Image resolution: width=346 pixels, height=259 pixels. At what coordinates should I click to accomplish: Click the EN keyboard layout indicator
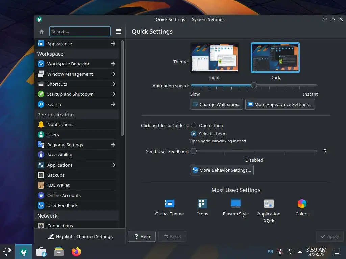click(x=270, y=252)
